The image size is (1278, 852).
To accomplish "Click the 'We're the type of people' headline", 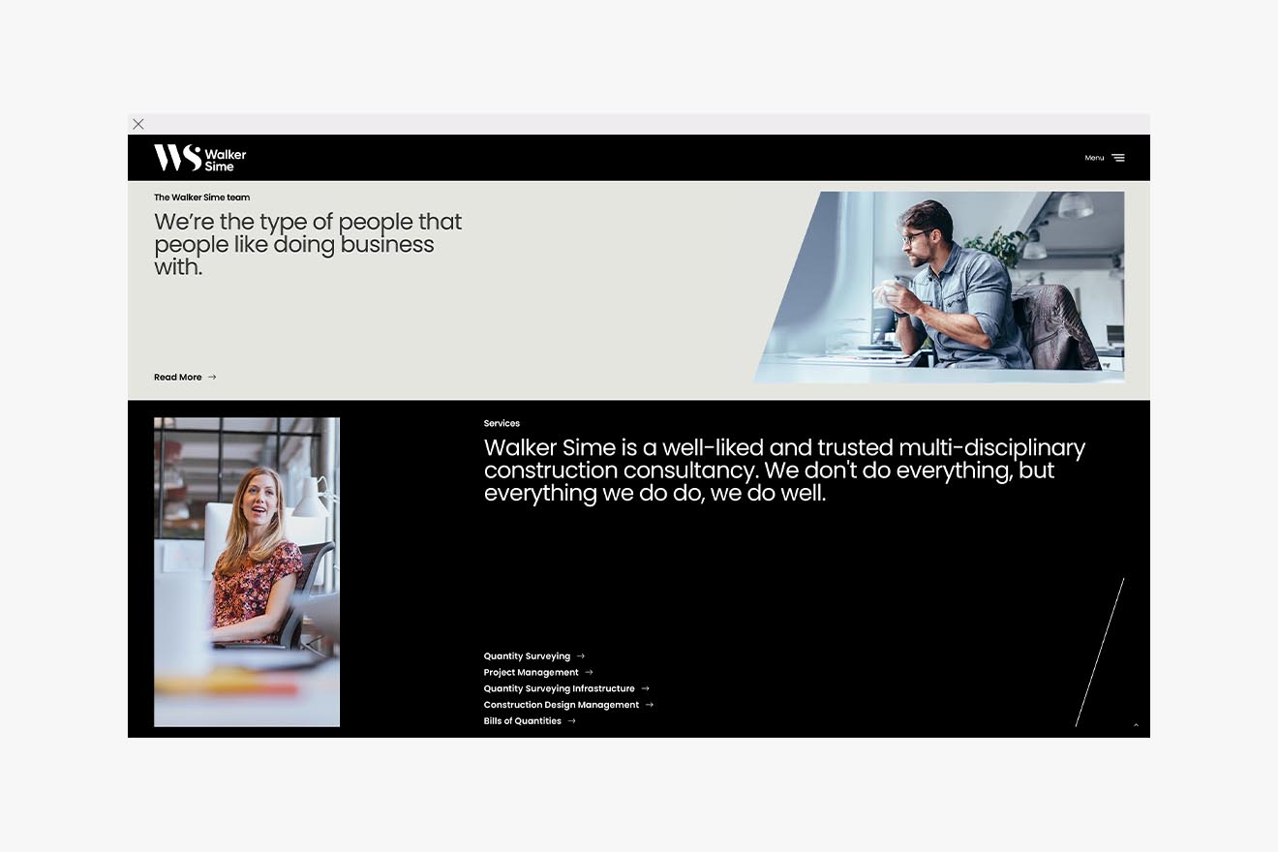I will pyautogui.click(x=308, y=245).
